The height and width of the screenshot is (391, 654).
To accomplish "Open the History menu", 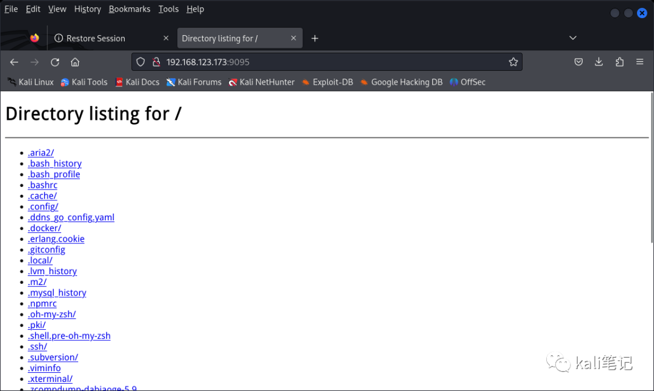I will click(87, 9).
